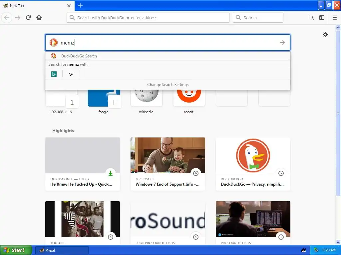Open the YouTube highlight thumbnail
This screenshot has height=255, width=341.
(x=83, y=219)
